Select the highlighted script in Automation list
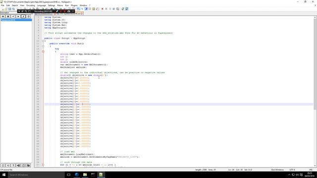The image size is (317, 178). pyautogui.click(x=16, y=20)
